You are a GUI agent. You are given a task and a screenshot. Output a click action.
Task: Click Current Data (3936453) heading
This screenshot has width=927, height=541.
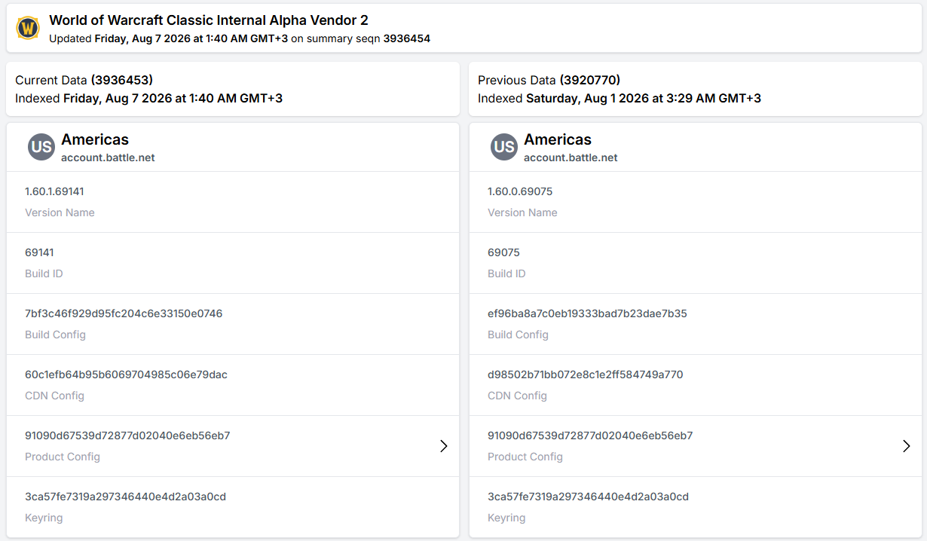click(84, 80)
